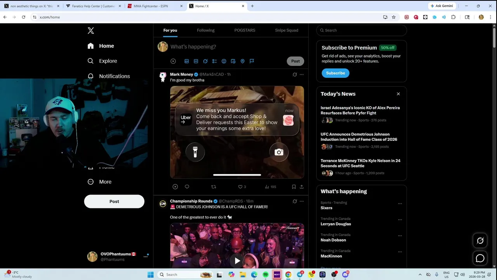Open Chrome's three-dot menu
Screen dimensions: 497x280
click(x=490, y=17)
